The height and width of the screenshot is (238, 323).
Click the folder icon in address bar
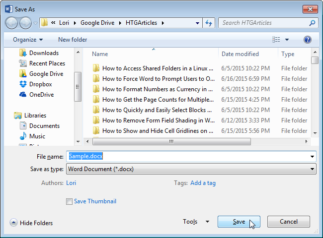[x=44, y=23]
